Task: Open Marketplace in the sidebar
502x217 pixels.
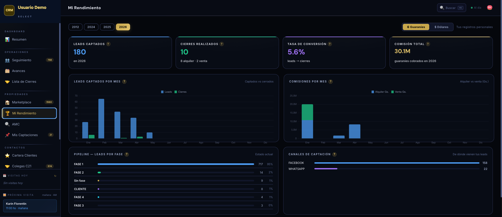Action: (x=29, y=102)
